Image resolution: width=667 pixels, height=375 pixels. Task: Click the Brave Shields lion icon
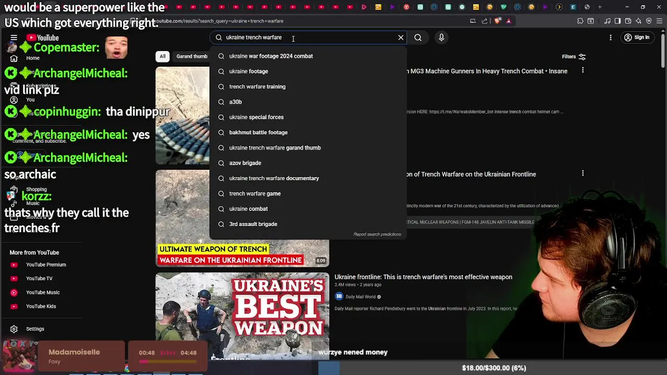tap(498, 21)
